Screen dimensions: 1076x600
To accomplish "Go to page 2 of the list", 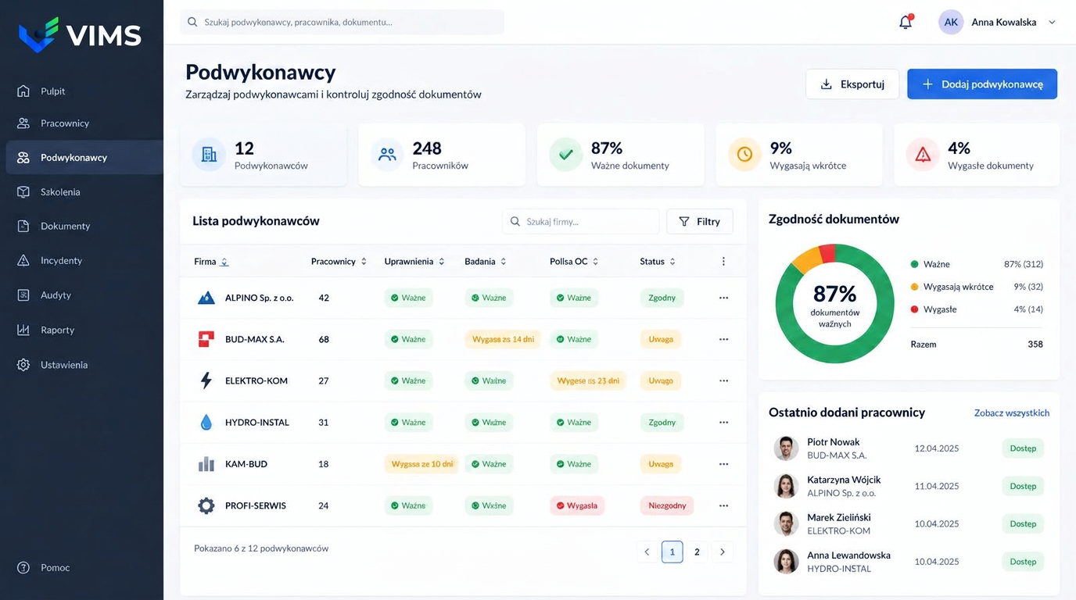I will coord(697,552).
